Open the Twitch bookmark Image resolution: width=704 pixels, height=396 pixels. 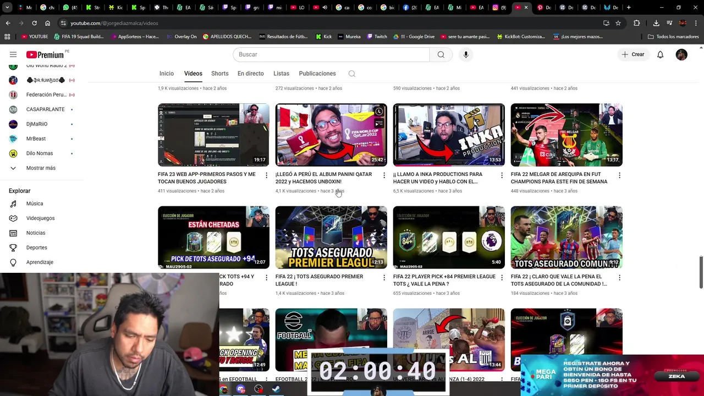377,37
